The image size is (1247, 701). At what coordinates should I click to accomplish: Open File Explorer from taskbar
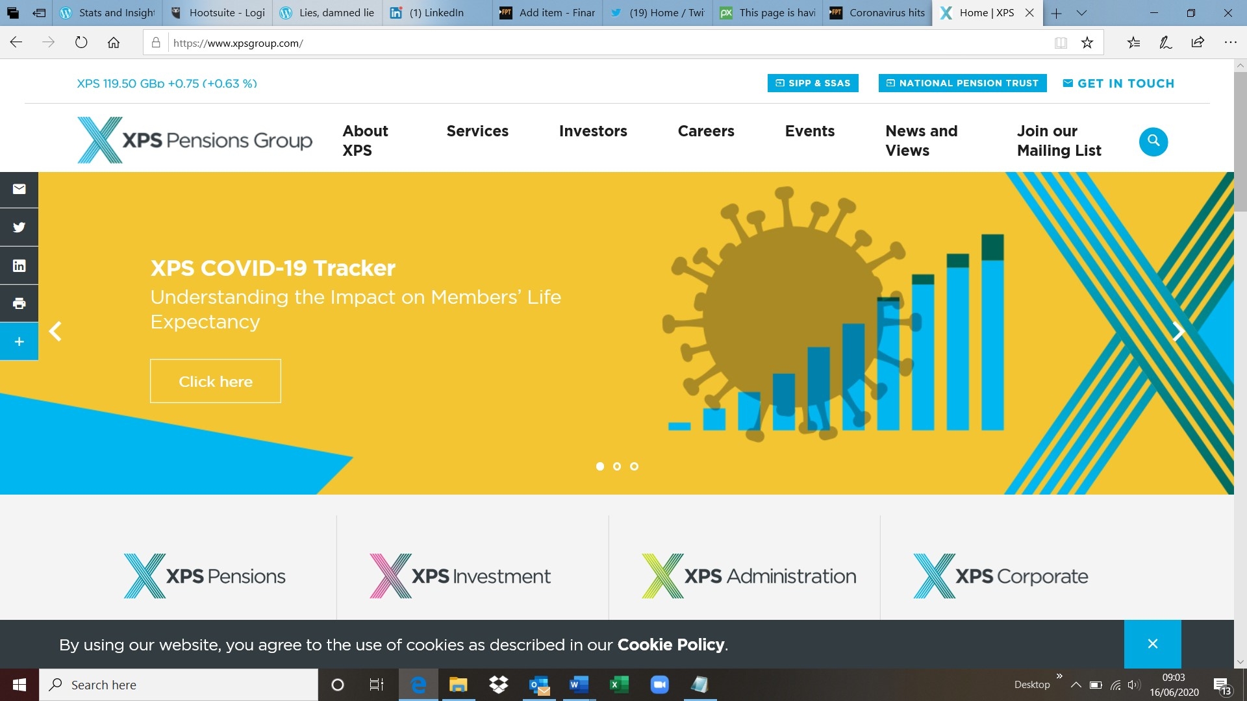coord(458,685)
